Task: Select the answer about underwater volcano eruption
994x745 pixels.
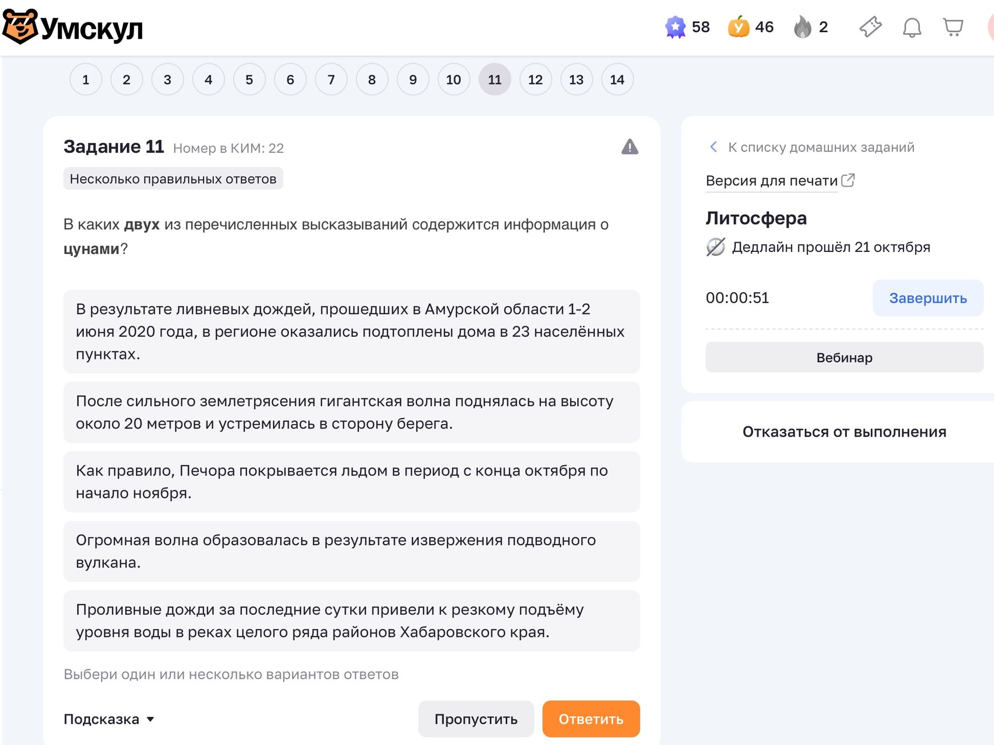Action: pyautogui.click(x=352, y=551)
